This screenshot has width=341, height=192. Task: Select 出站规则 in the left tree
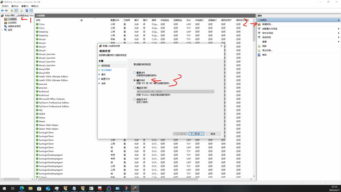(12, 23)
